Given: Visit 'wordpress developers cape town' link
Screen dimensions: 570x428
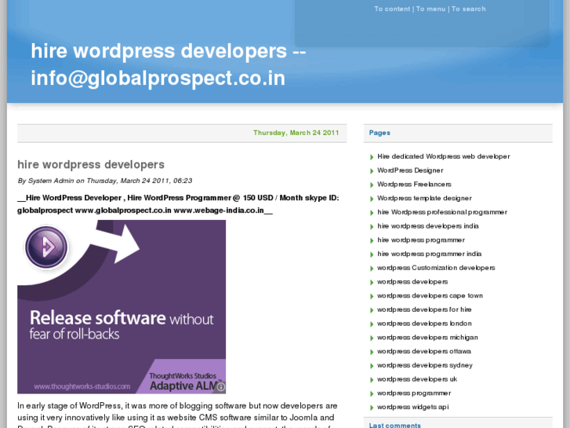Looking at the screenshot, I should [x=430, y=296].
